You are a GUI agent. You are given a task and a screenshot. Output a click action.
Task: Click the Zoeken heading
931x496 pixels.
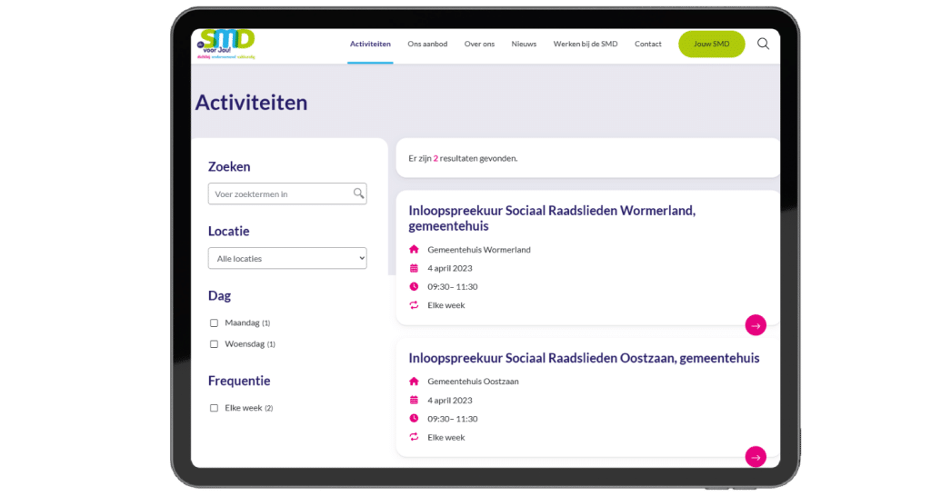tap(229, 167)
